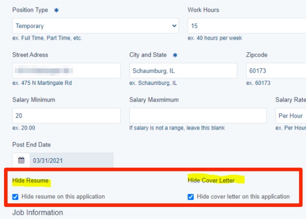Click the 03/31/2021 Post End Date field
Viewport: 306px width, 219px height.
click(x=70, y=161)
